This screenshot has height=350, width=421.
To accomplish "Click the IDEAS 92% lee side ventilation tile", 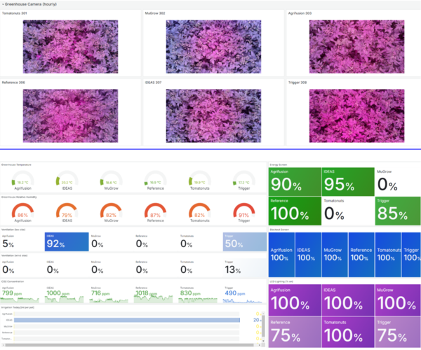I will (x=67, y=242).
